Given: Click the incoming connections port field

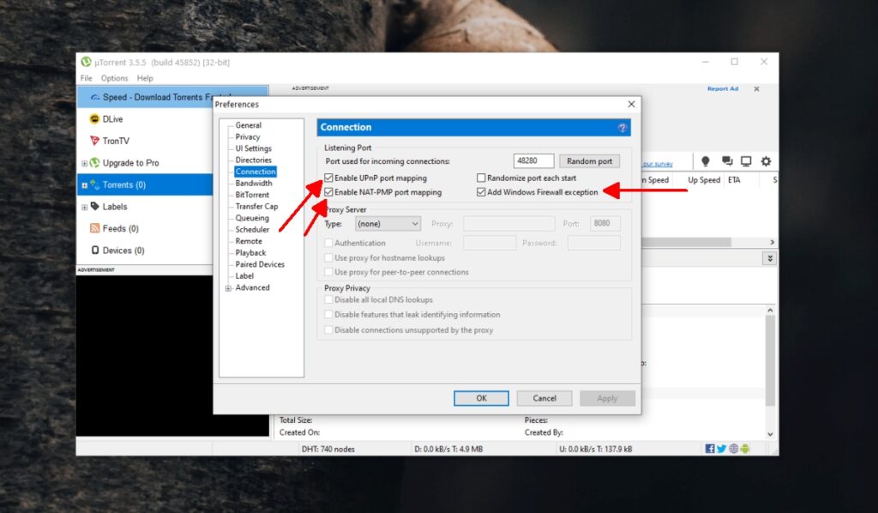Looking at the screenshot, I should click(x=532, y=160).
